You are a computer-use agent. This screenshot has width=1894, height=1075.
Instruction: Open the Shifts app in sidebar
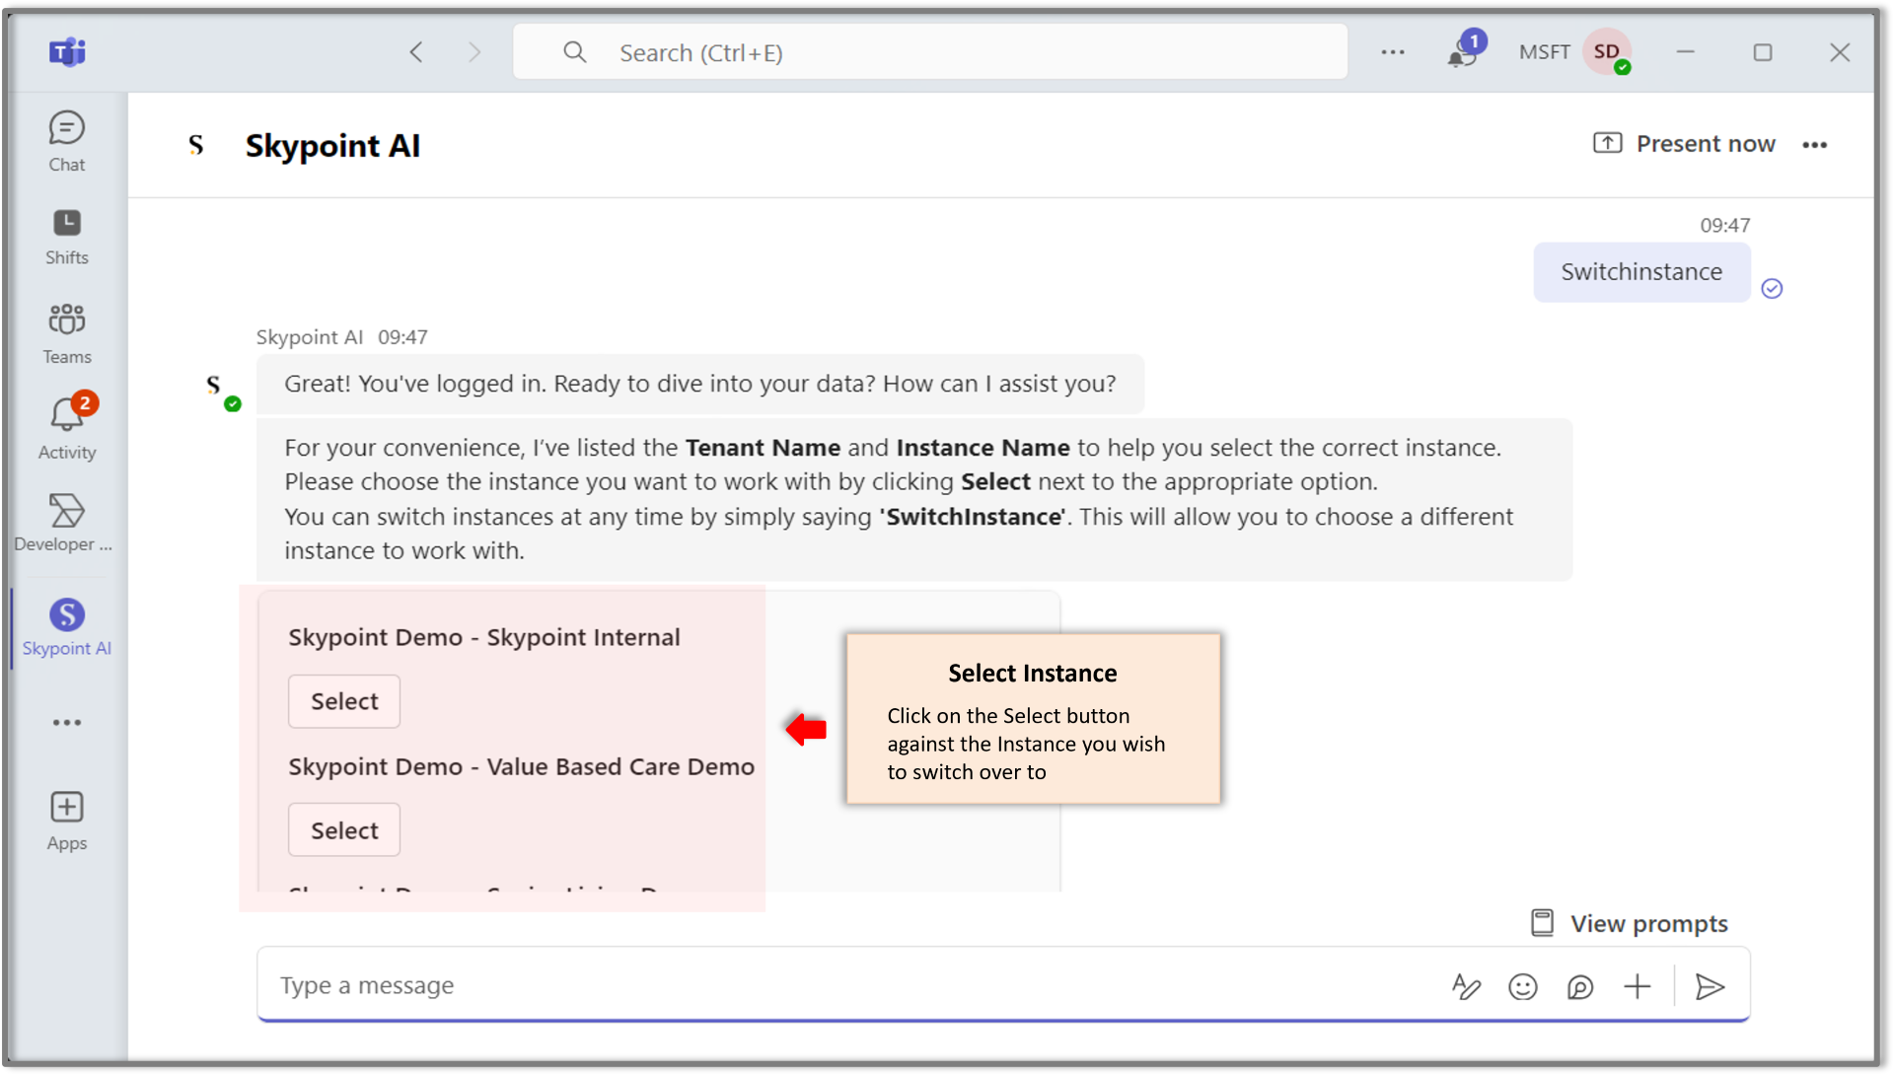point(67,237)
